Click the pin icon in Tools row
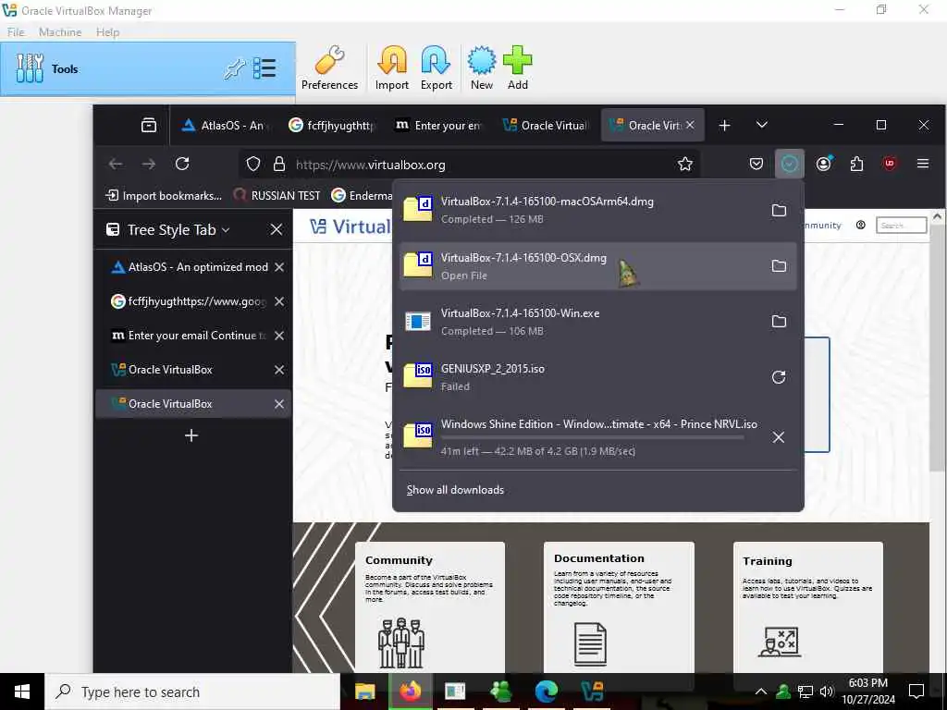The width and height of the screenshot is (947, 710). (234, 68)
